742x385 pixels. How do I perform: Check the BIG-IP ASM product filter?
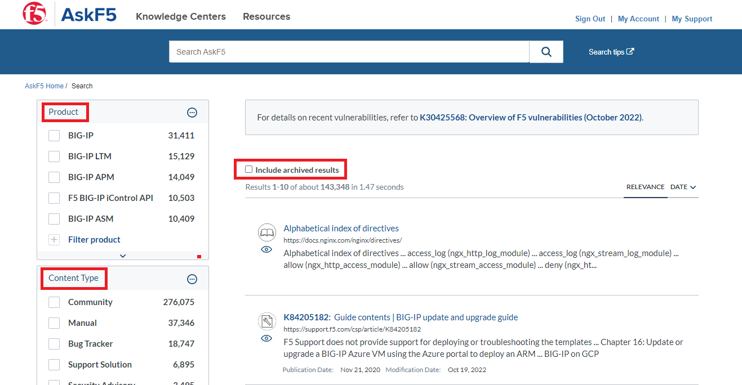pos(54,219)
